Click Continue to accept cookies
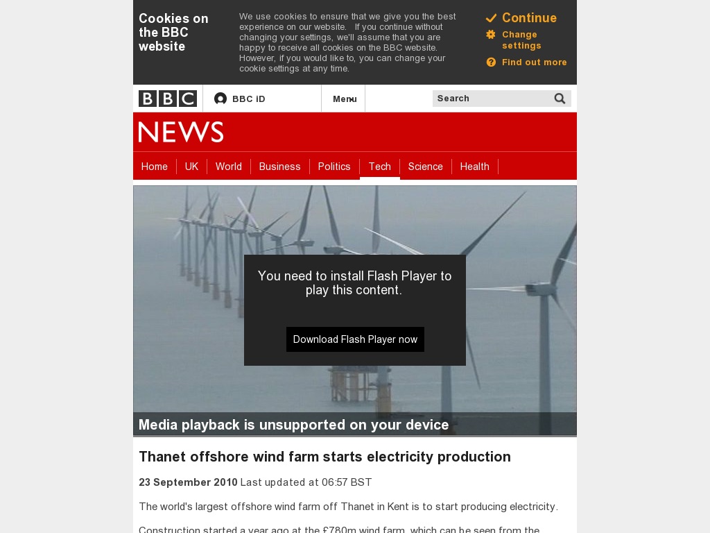Image resolution: width=710 pixels, height=533 pixels. (x=529, y=18)
